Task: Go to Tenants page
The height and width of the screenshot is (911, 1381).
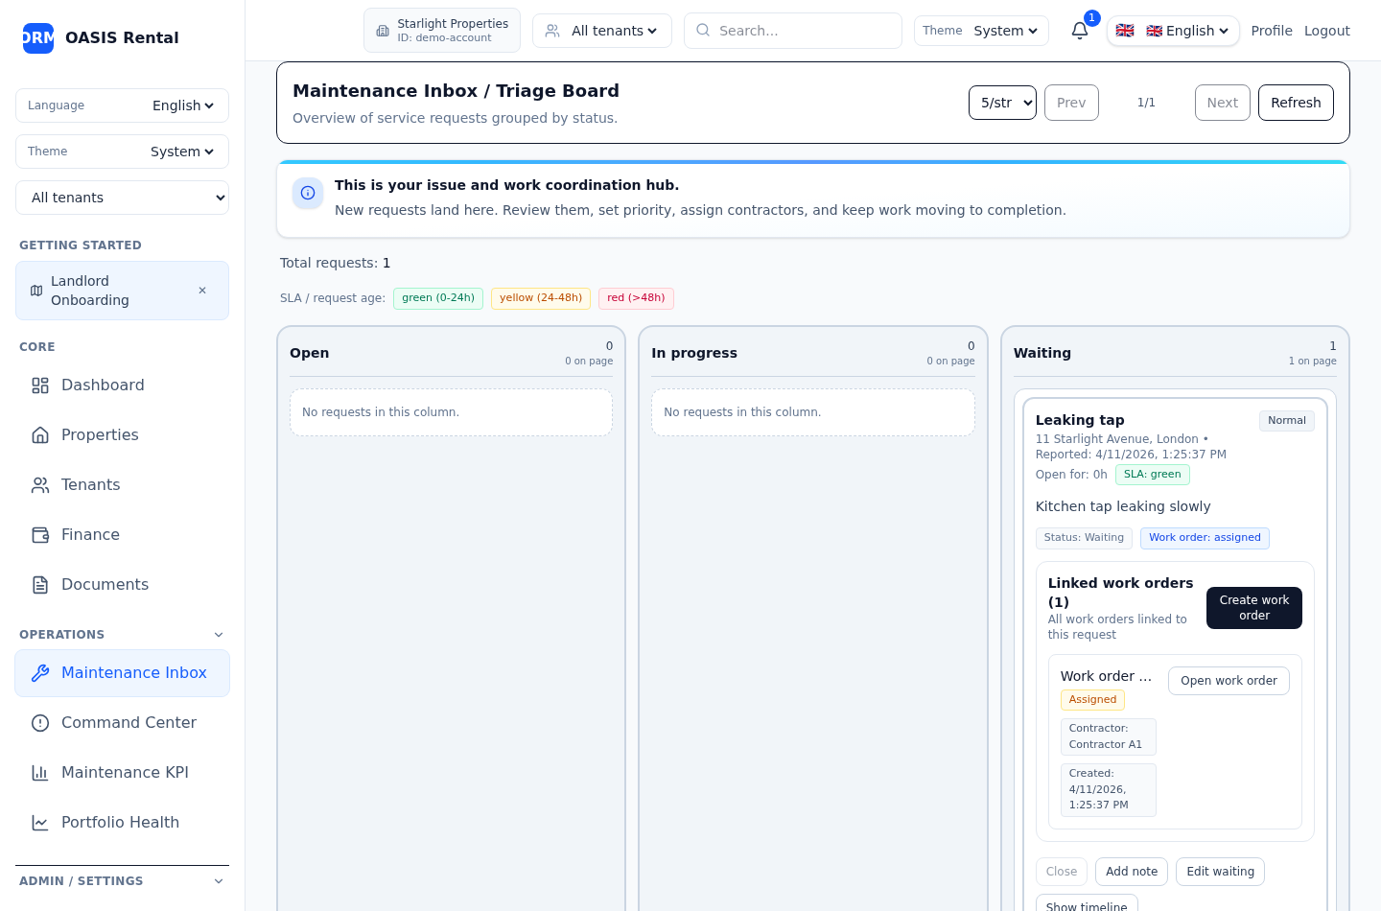Action: pos(91,485)
